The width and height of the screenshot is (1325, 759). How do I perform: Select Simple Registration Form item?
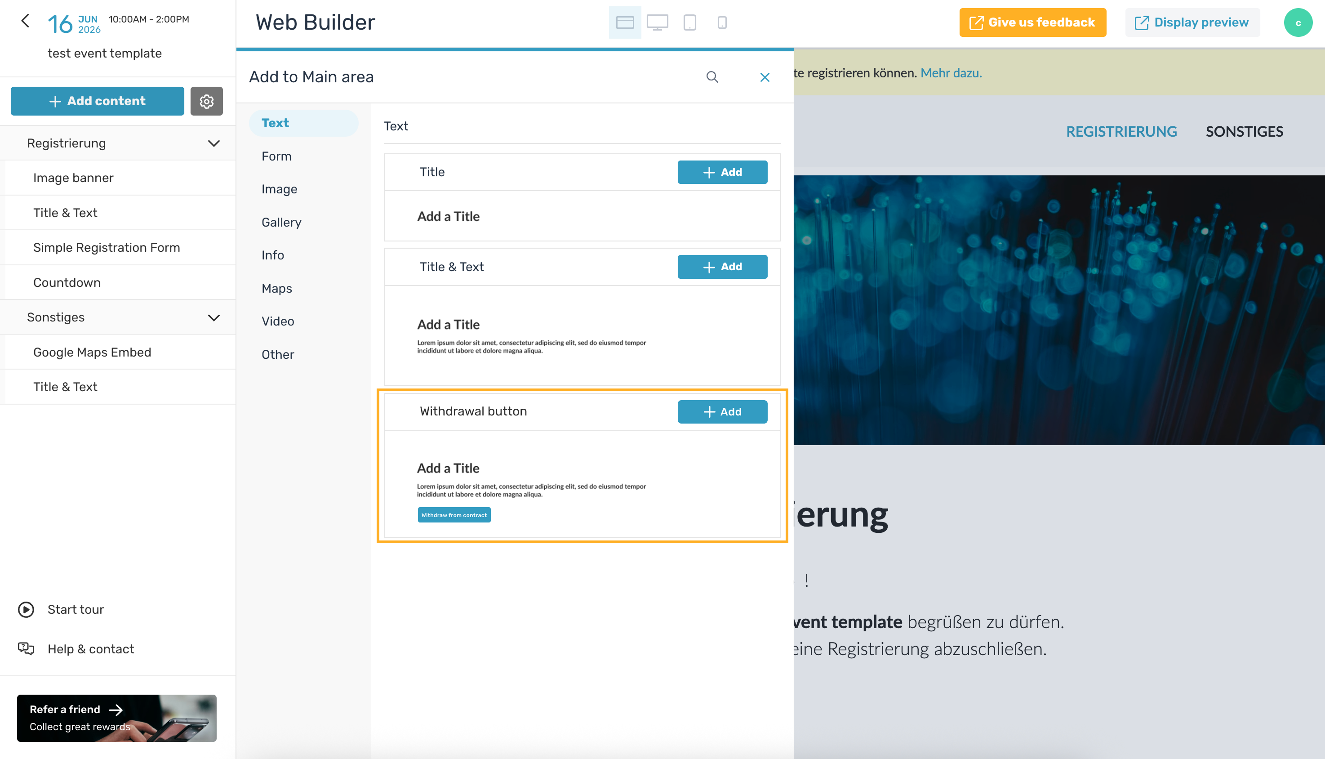coord(120,248)
